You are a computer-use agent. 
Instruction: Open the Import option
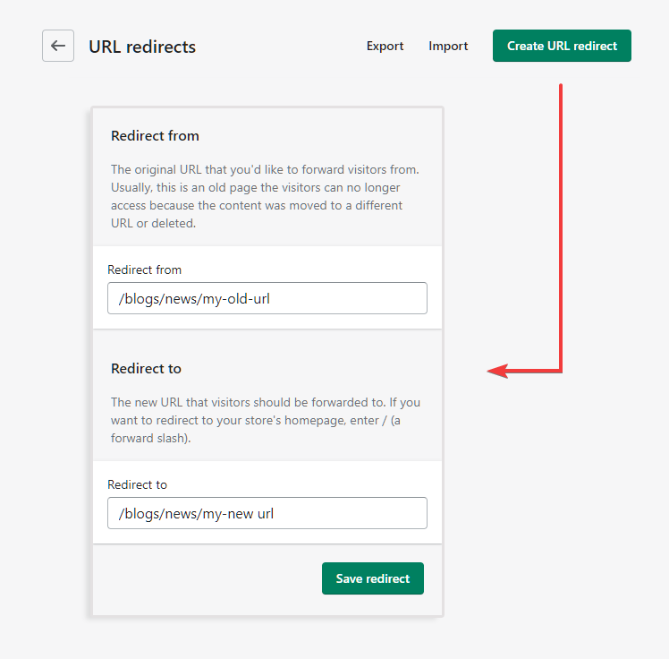pyautogui.click(x=448, y=46)
